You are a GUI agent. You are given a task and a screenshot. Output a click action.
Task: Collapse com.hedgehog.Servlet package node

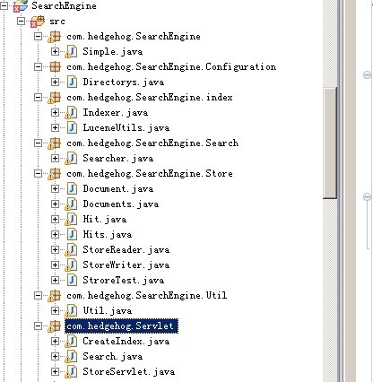click(38, 326)
